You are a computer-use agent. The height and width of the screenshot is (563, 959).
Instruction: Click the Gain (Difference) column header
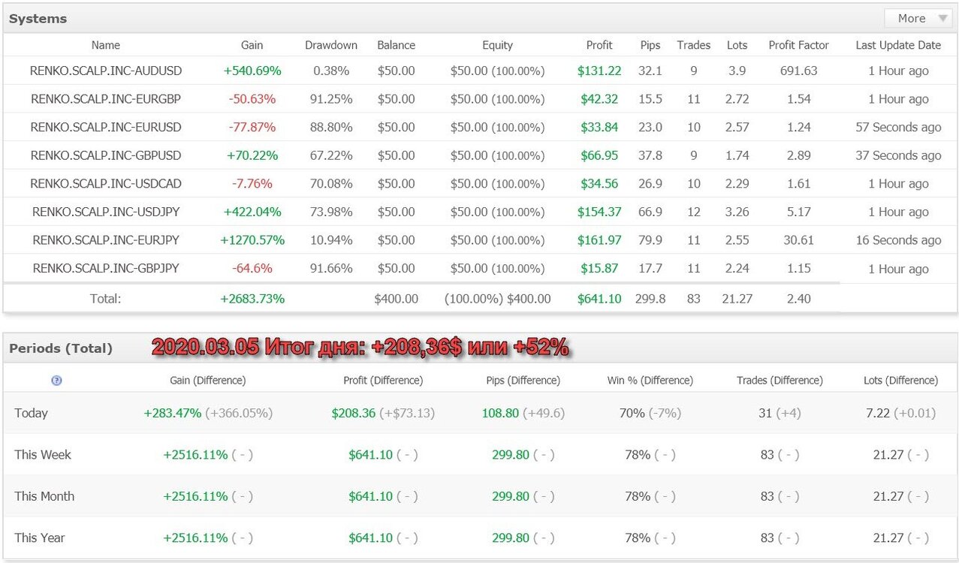208,381
